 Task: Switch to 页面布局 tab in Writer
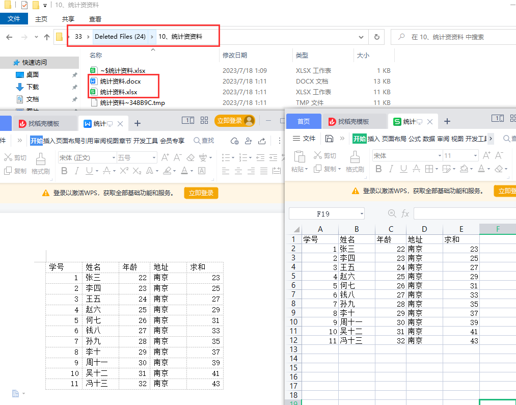pyautogui.click(x=68, y=141)
